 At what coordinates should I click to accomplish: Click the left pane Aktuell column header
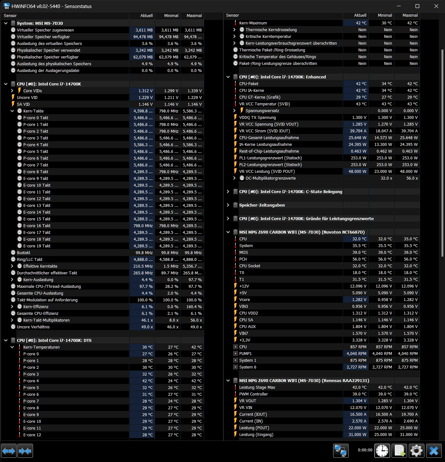tap(142, 15)
